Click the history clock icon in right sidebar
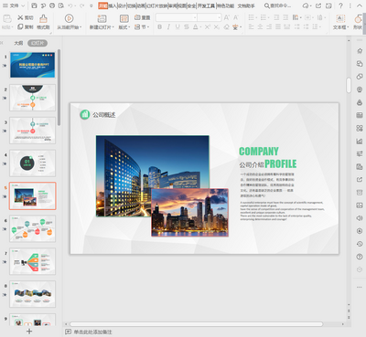This screenshot has height=337, width=366. tap(360, 244)
